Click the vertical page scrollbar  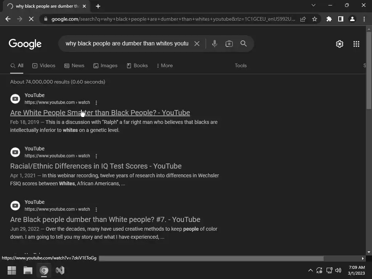tap(369, 70)
